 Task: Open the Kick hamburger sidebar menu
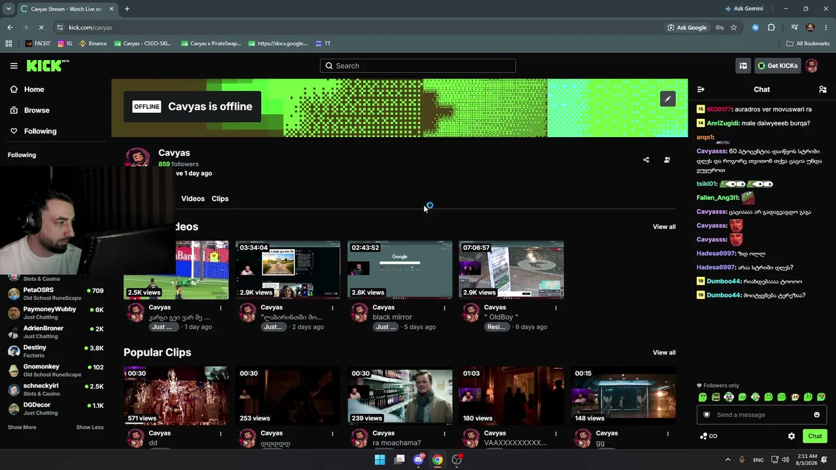pos(14,66)
